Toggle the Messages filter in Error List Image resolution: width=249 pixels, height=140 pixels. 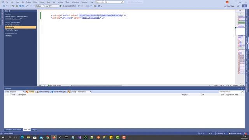tap(59, 92)
